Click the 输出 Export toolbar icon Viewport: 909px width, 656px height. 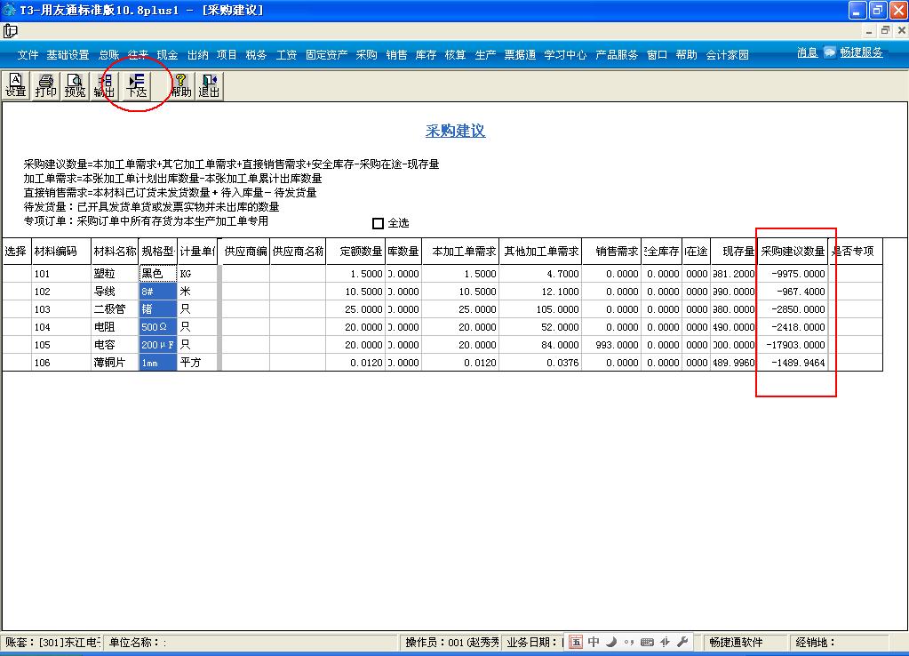pyautogui.click(x=105, y=85)
